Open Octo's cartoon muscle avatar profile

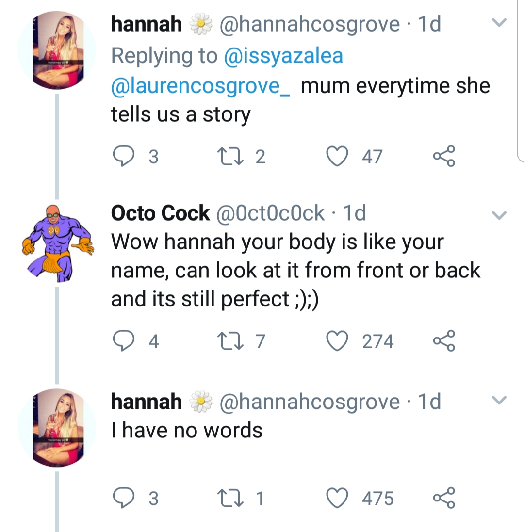click(x=57, y=243)
